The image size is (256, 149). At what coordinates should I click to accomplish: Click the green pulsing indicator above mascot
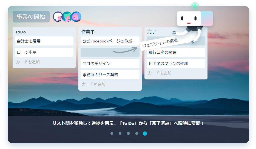pyautogui.click(x=195, y=6)
